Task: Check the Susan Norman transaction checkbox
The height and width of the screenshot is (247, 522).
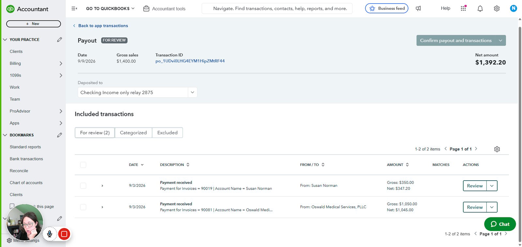Action: (83, 185)
